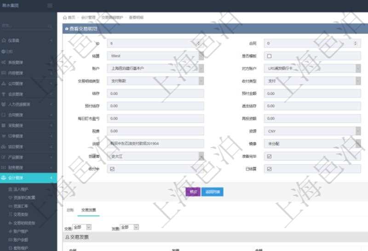Click the icon beside 交易发票 section header
Viewport: 368px width, 251px height.
[x=67, y=237]
